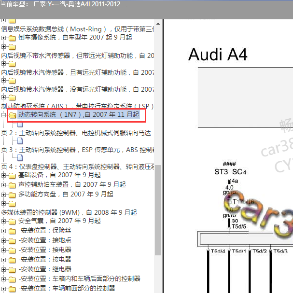Open 页 3：主动转向系统控制器，ESP 传感单元
This screenshot has width=293, height=293.
coord(78,150)
